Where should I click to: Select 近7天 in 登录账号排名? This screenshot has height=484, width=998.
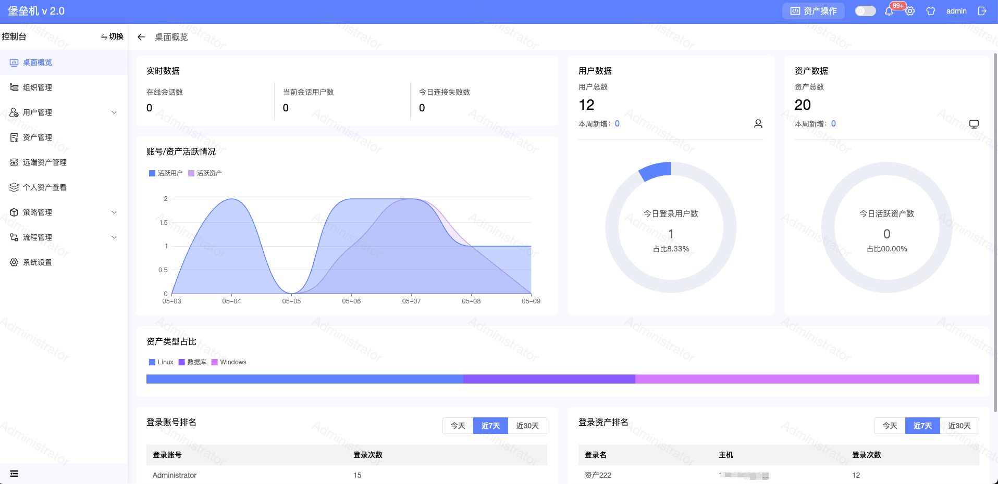pos(490,426)
